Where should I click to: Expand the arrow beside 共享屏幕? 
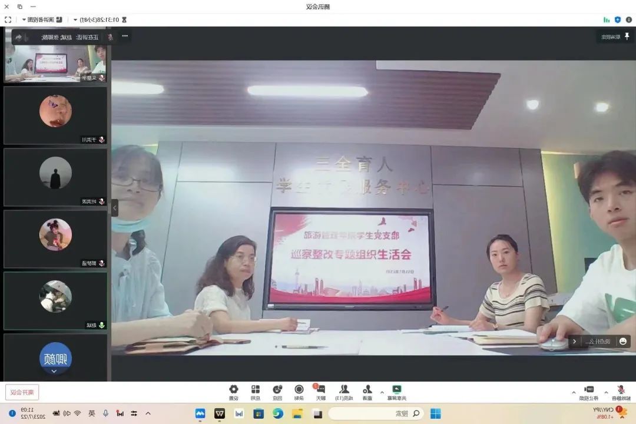pyautogui.click(x=382, y=392)
